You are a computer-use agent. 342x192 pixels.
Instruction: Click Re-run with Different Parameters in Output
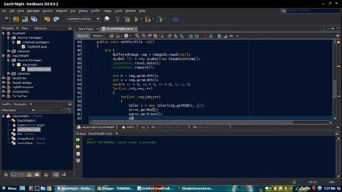click(78, 147)
